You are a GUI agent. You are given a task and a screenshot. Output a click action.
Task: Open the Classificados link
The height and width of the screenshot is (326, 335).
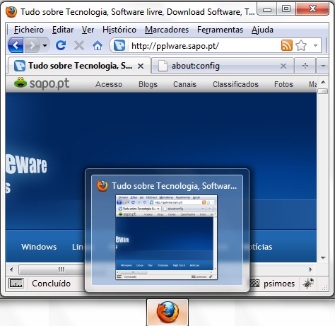(x=235, y=84)
